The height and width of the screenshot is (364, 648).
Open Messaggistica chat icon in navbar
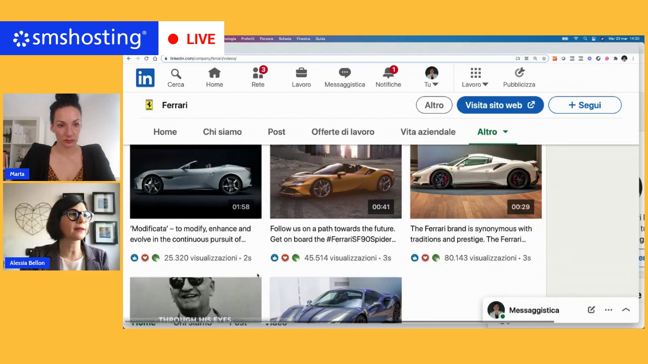345,74
